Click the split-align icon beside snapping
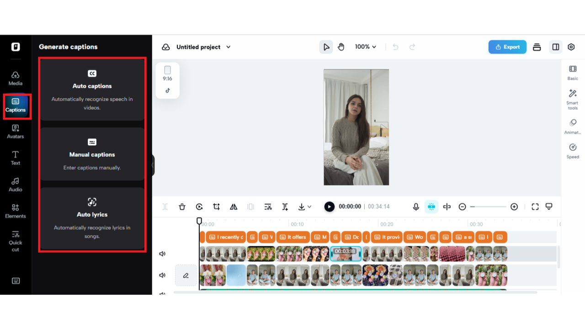 coord(447,207)
